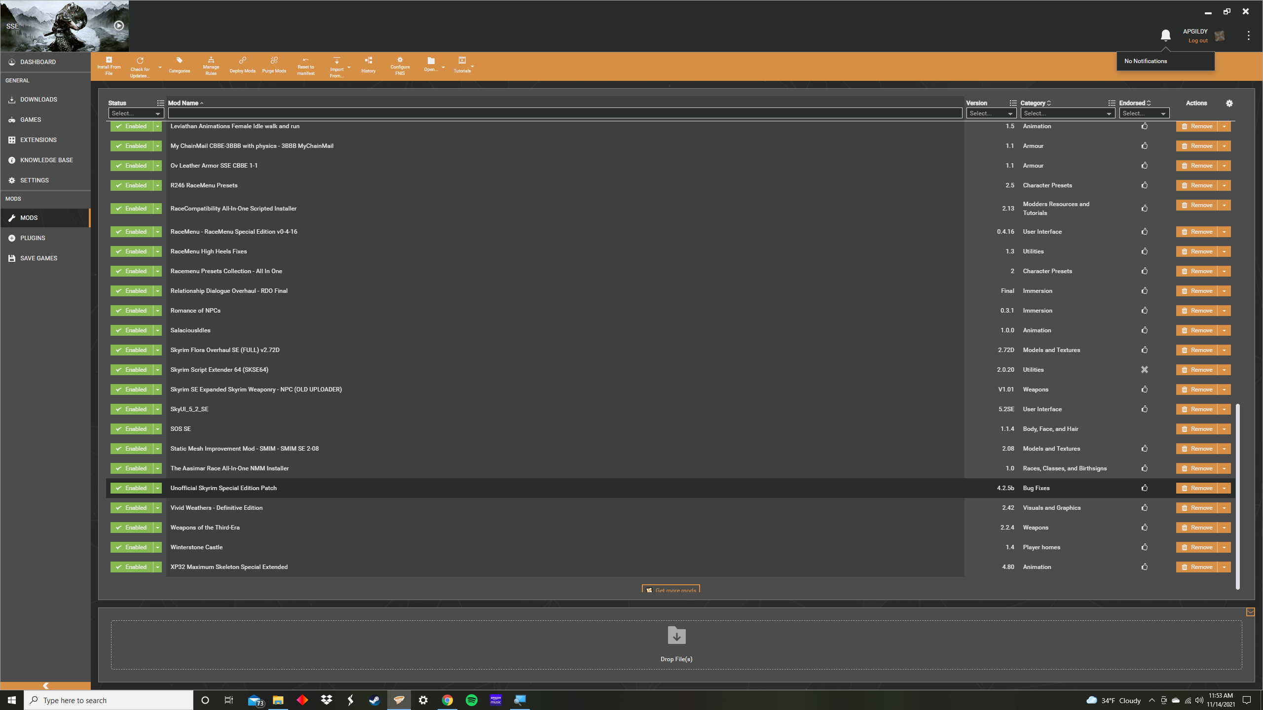Go to Downloads in sidebar
1263x710 pixels.
pos(45,100)
